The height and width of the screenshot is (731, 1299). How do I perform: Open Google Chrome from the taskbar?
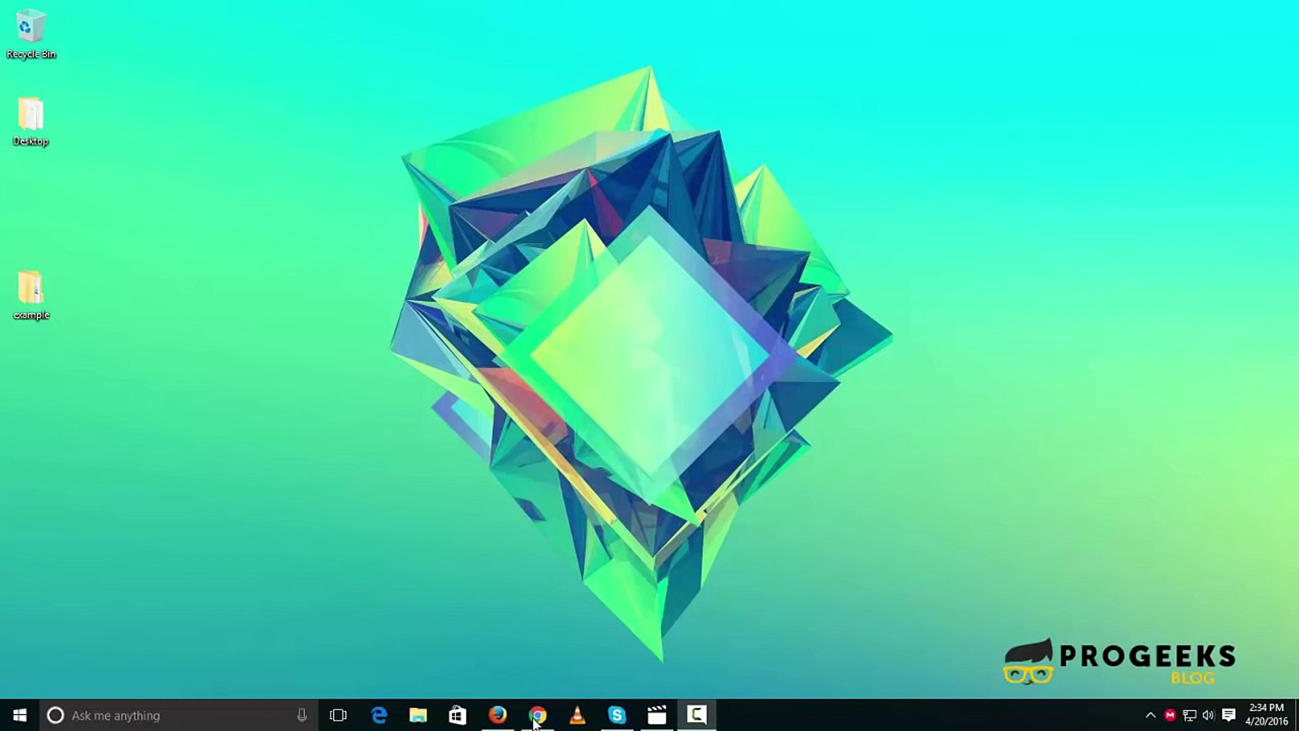pos(537,715)
